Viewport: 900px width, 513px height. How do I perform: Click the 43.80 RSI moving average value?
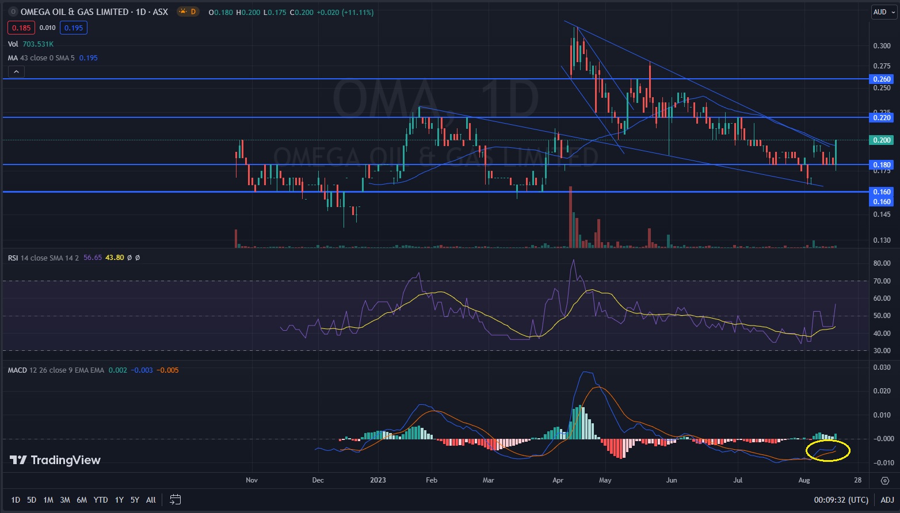pos(115,258)
